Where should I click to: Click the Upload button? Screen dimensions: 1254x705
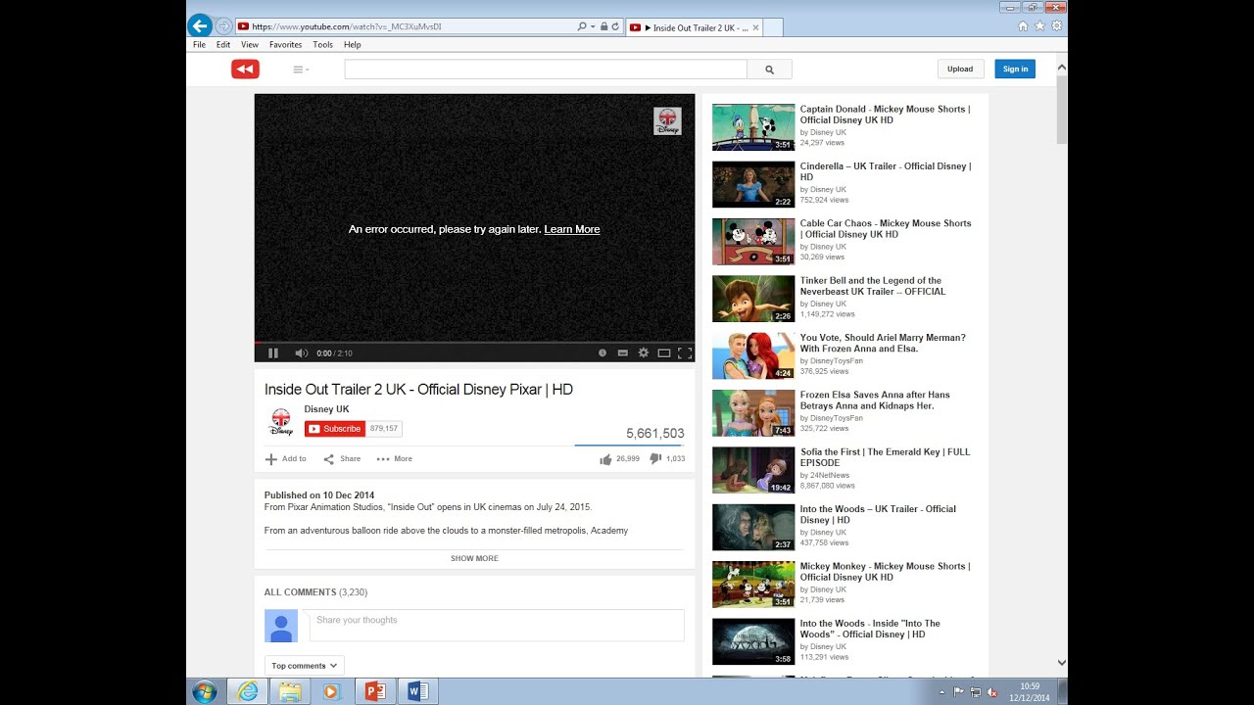960,70
